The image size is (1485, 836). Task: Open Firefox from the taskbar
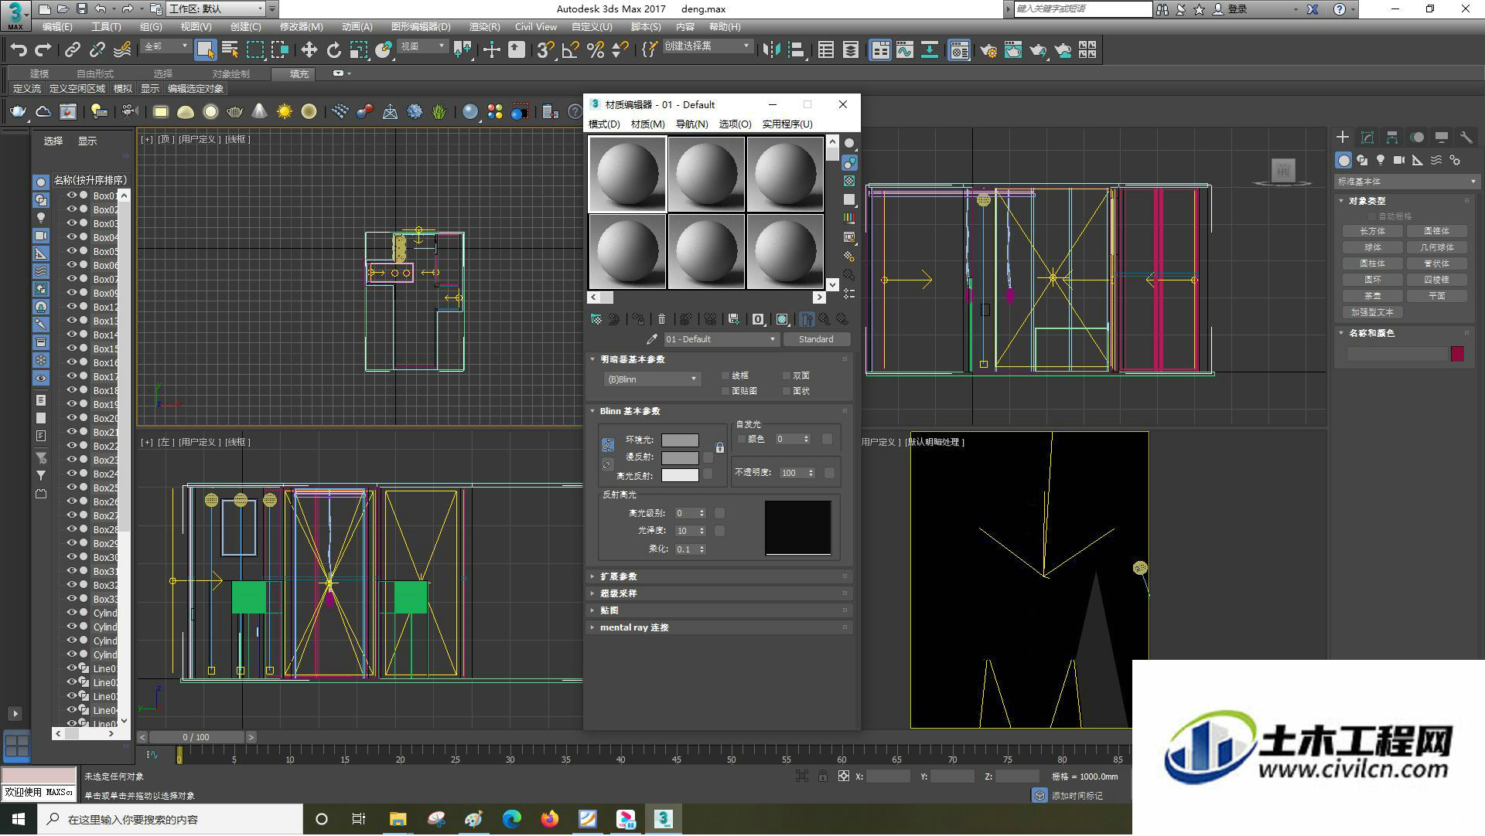[550, 820]
